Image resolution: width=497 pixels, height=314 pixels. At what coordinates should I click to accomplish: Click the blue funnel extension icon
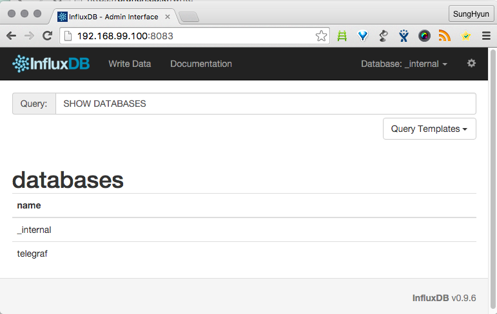pyautogui.click(x=363, y=36)
